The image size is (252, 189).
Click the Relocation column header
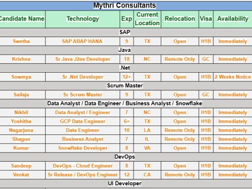point(179,19)
